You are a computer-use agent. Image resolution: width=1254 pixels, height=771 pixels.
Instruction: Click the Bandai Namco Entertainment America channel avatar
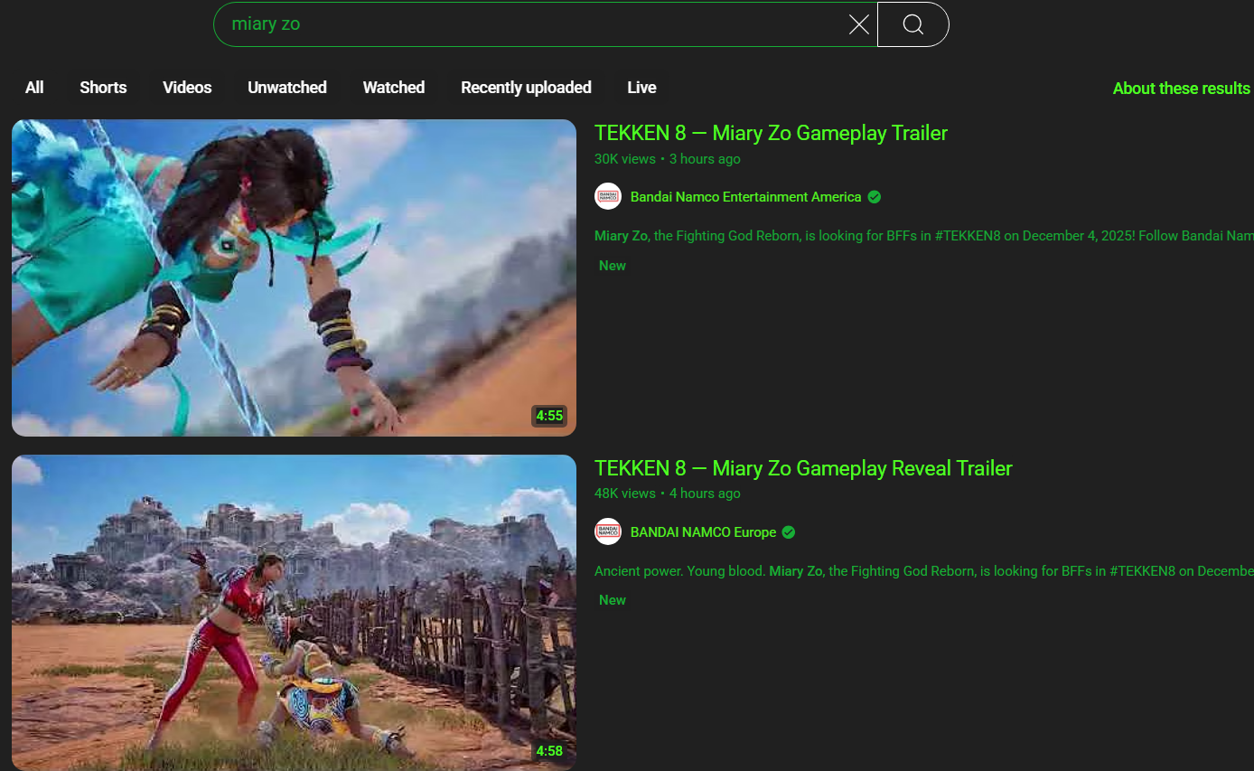tap(608, 196)
